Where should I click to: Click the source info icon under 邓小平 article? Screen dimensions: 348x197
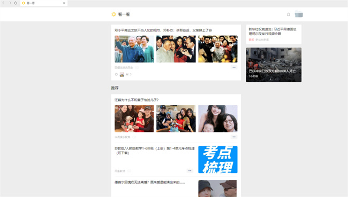click(x=137, y=67)
